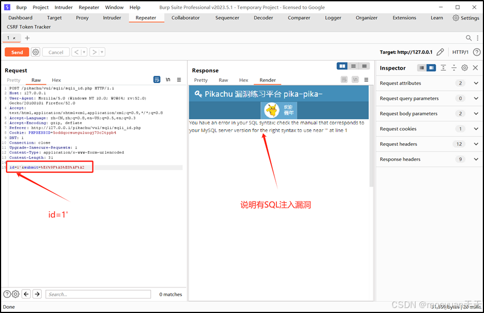Open Settings with gear icon
Image resolution: width=484 pixels, height=313 pixels.
click(x=466, y=18)
